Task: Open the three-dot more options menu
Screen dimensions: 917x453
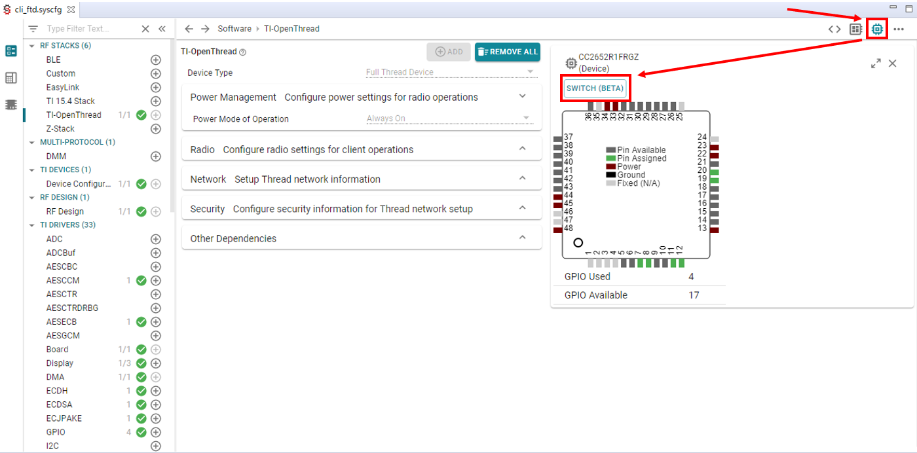Action: (x=899, y=29)
